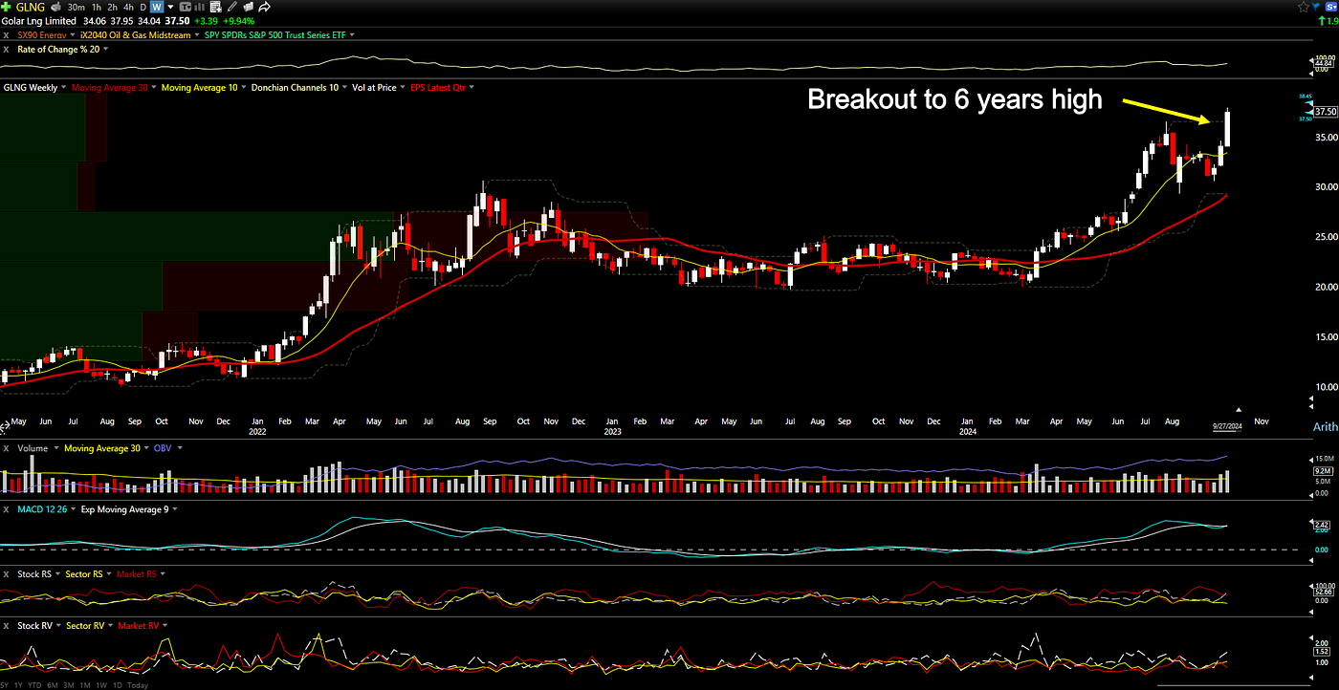Close the Stock RS pane with X

coord(6,574)
